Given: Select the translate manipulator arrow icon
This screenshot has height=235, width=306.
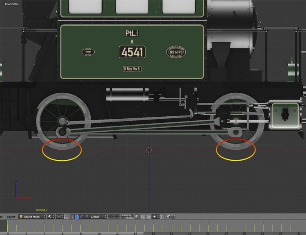Looking at the screenshot, I should point(78,217).
